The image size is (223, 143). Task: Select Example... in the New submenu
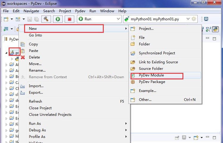pyautogui.click(x=165, y=91)
